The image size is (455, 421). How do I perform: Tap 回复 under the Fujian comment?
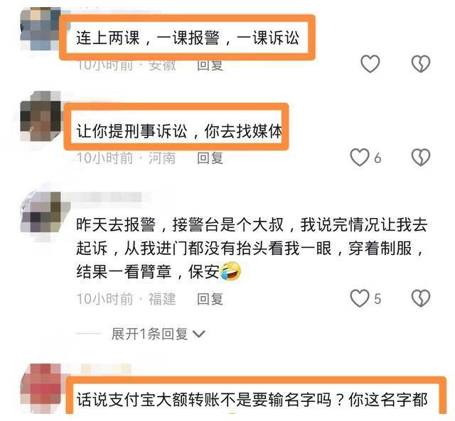point(210,299)
